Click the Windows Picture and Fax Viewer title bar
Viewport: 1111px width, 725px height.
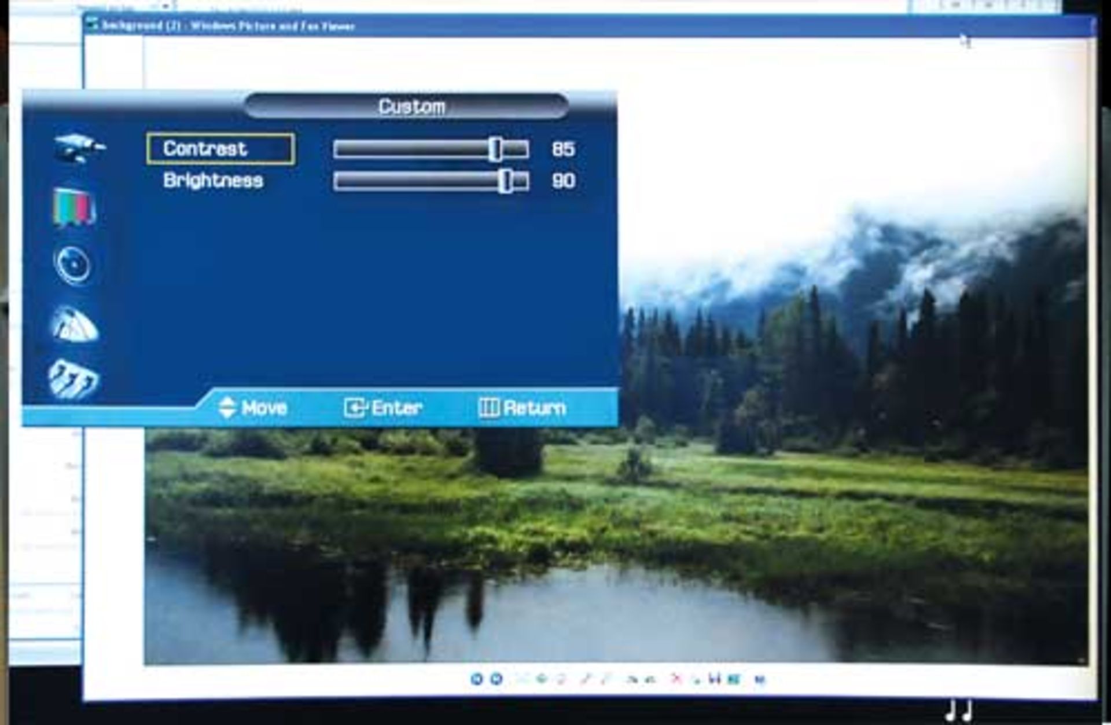point(521,26)
